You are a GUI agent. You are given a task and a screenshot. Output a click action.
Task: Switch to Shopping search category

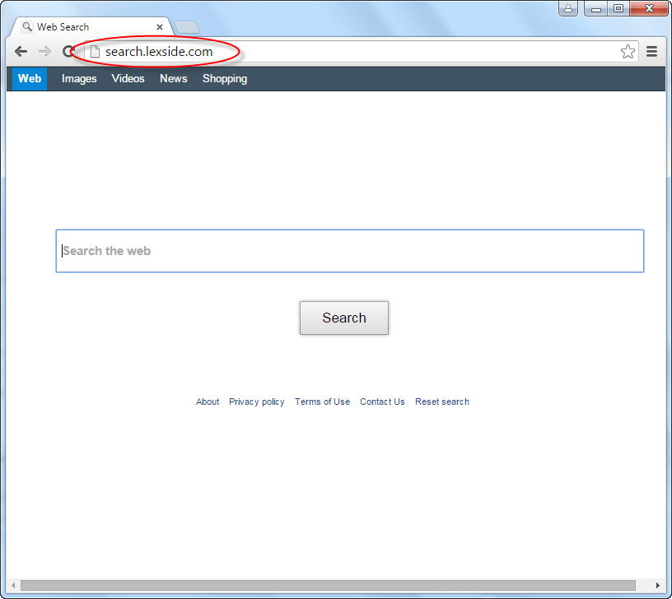pyautogui.click(x=225, y=79)
